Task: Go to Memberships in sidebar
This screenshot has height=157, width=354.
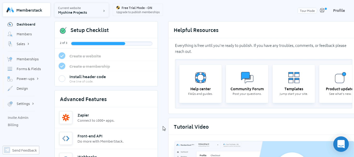Action: click(x=27, y=59)
